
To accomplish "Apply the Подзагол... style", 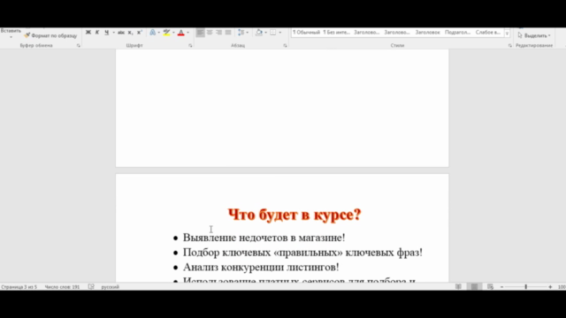I will (x=457, y=33).
